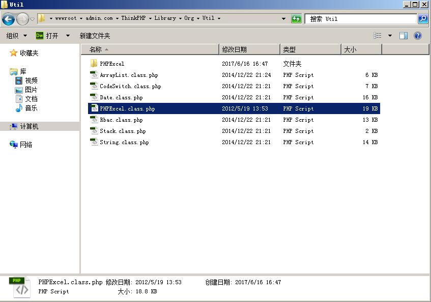Click the Rbac.class.php file icon
This screenshot has height=302, width=431.
click(94, 120)
